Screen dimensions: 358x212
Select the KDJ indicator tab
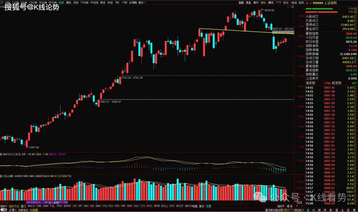[136, 206]
